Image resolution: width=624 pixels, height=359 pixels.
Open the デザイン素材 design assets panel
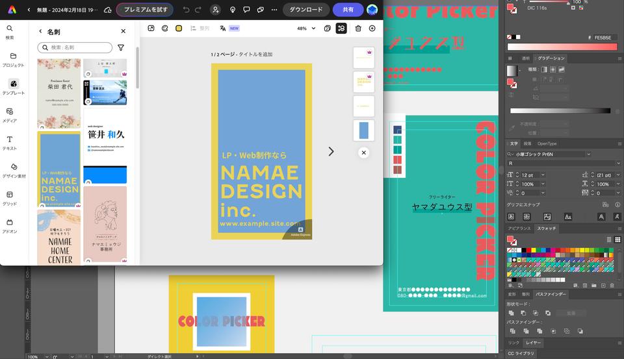(10, 170)
